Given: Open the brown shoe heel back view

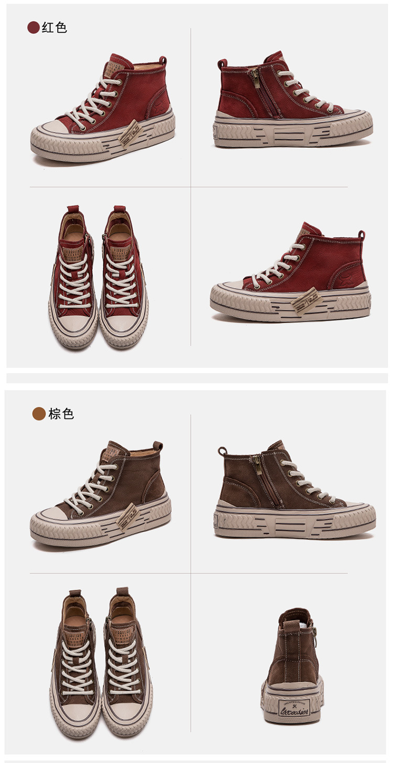Looking at the screenshot, I should 292,666.
